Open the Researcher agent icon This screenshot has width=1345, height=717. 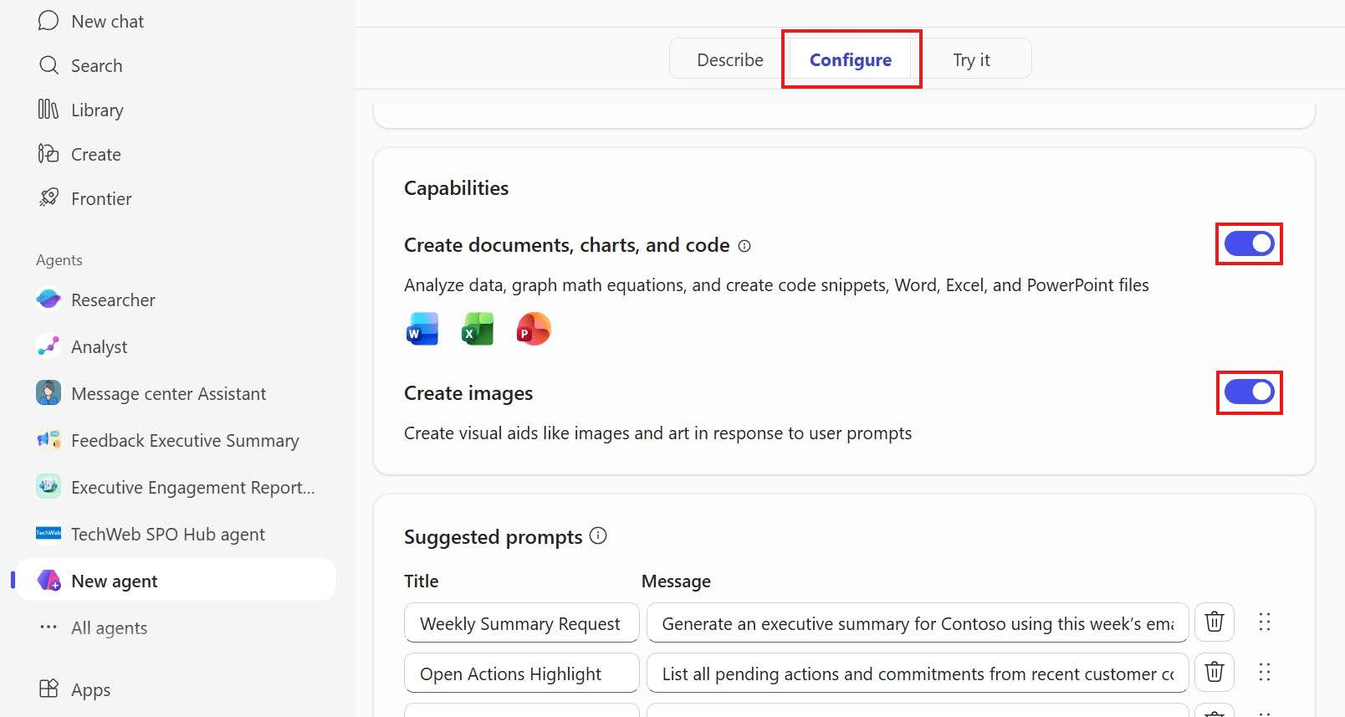coord(49,300)
